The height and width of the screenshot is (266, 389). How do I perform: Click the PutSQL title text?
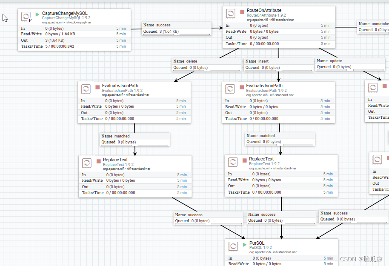click(x=257, y=243)
